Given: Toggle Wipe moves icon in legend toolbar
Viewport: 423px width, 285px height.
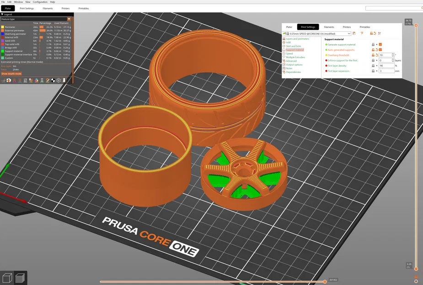Looking at the screenshot, I should pos(9,80).
